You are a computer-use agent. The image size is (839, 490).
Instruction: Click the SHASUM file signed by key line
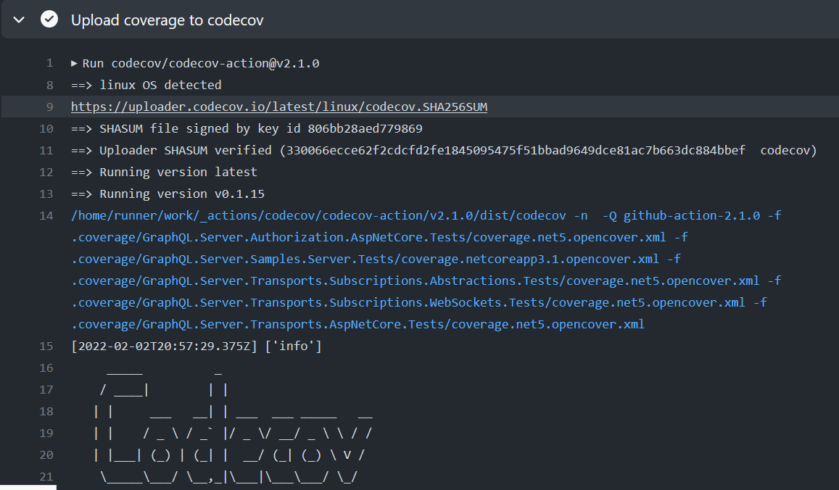coord(247,129)
